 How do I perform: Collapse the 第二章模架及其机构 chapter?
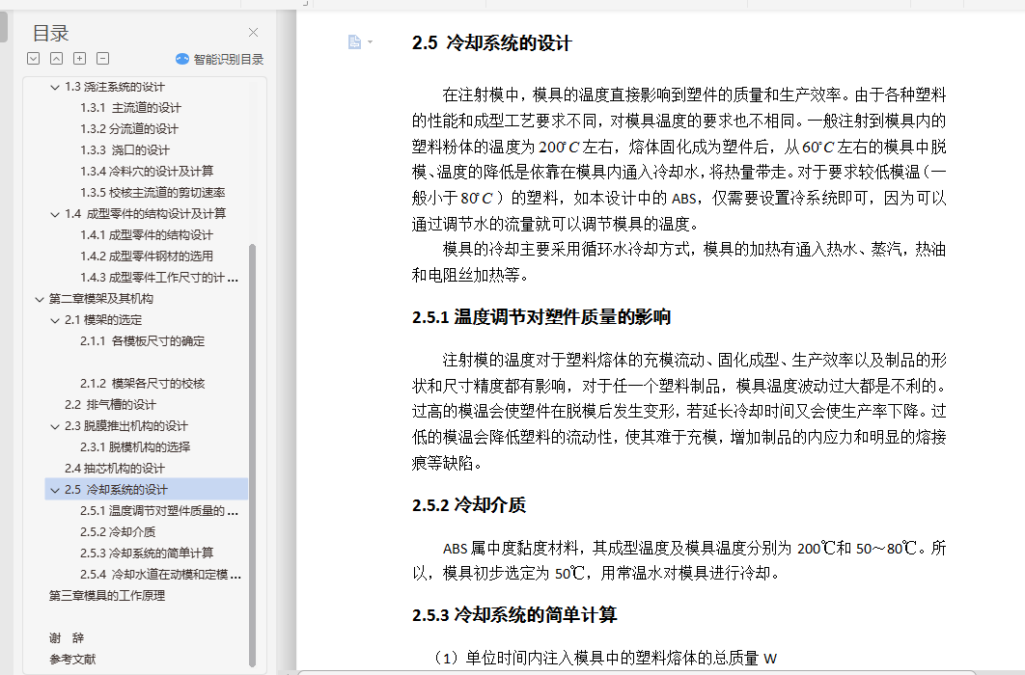(40, 299)
